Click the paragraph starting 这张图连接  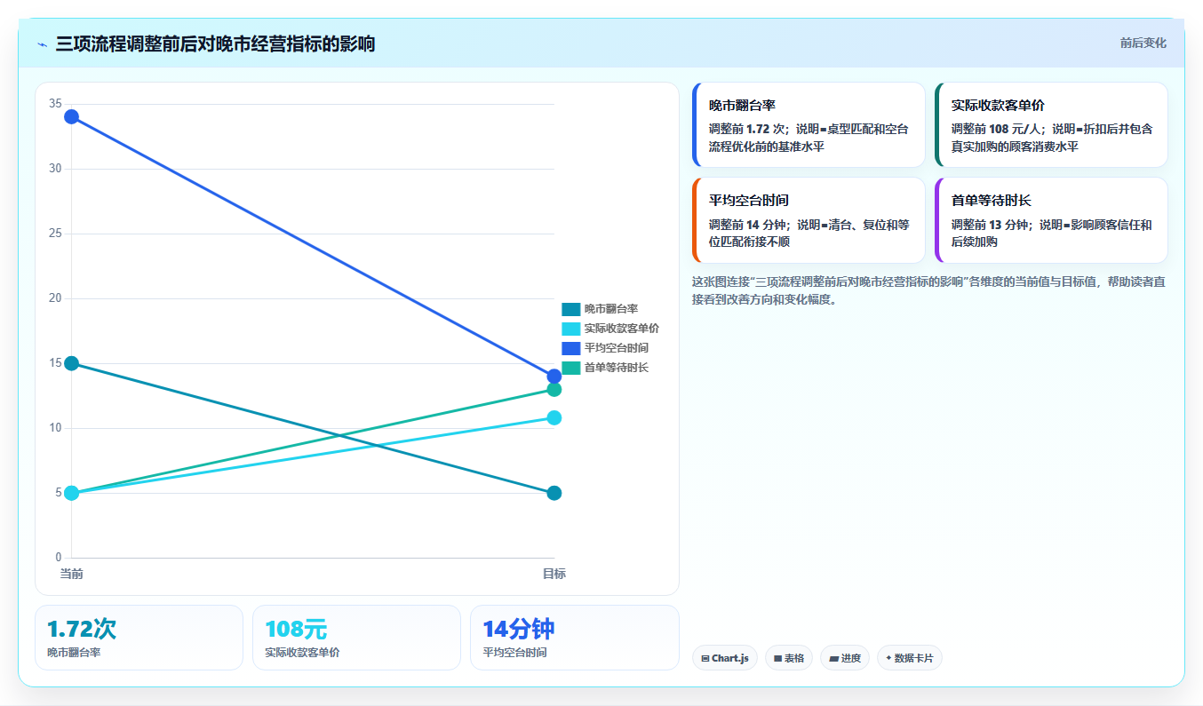pyautogui.click(x=928, y=290)
